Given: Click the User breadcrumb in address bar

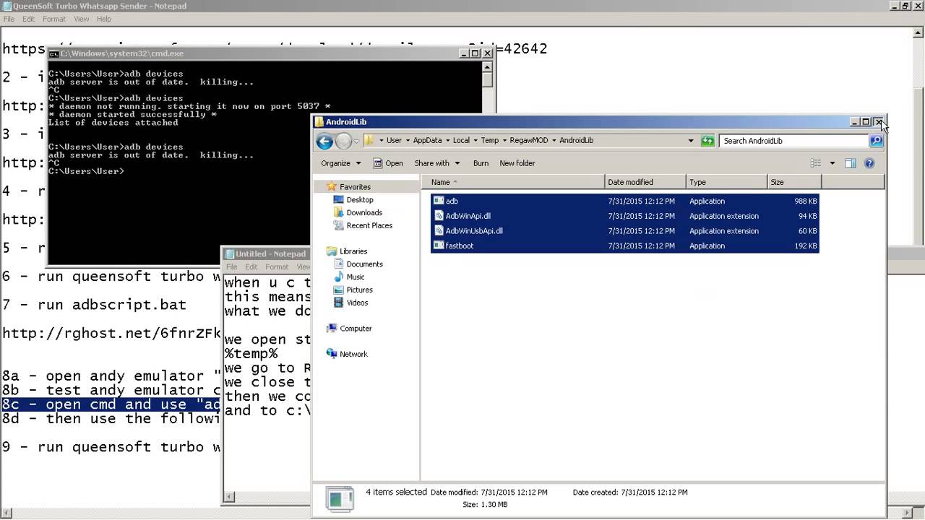Looking at the screenshot, I should click(394, 141).
